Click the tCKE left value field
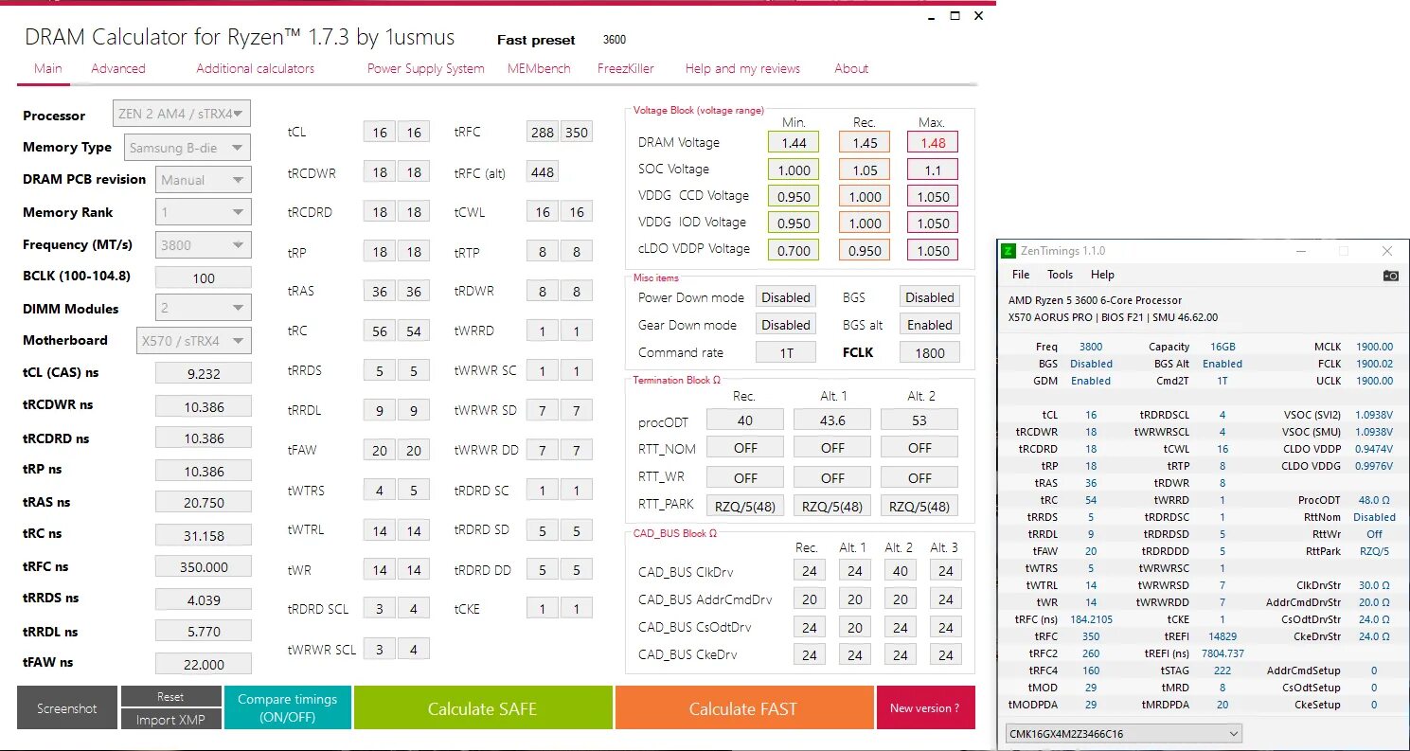The image size is (1410, 751). tap(543, 608)
